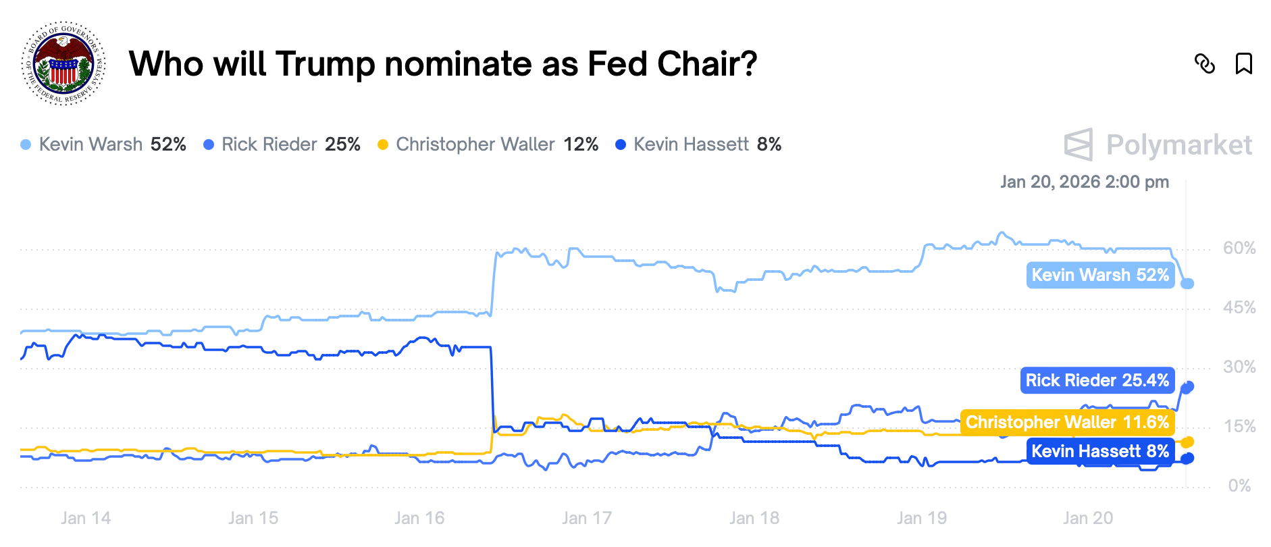
Task: Click the Polymarket logo icon
Action: click(1078, 145)
